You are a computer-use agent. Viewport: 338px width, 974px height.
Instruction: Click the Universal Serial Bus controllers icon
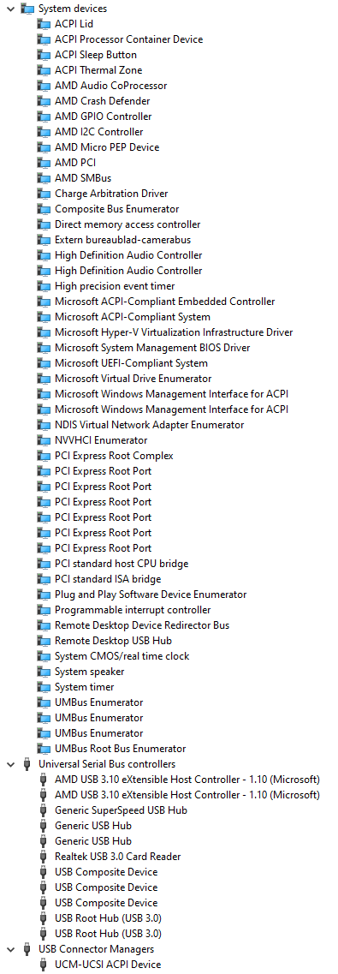pos(27,764)
